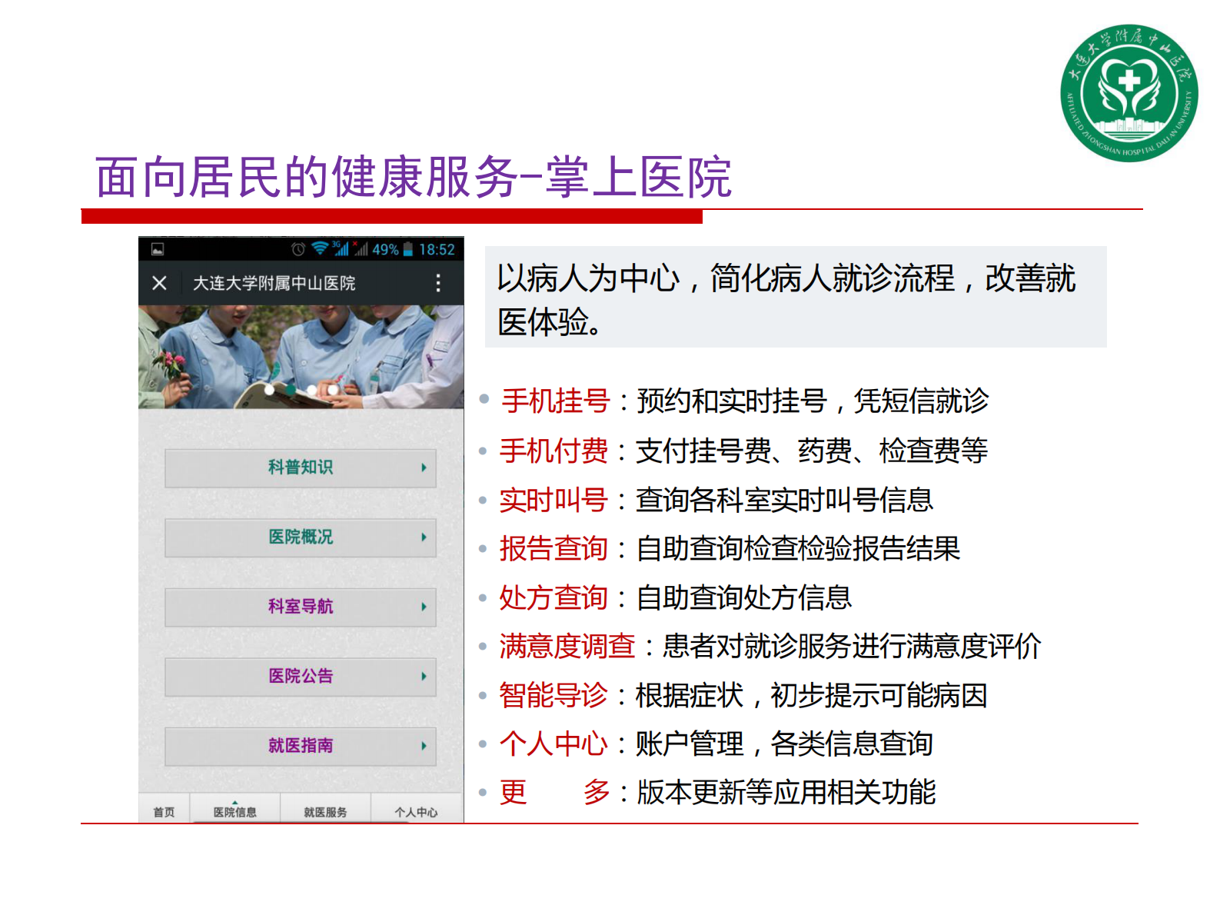This screenshot has height=915, width=1220.
Task: Click the red 实时叫号 label
Action: (x=553, y=500)
